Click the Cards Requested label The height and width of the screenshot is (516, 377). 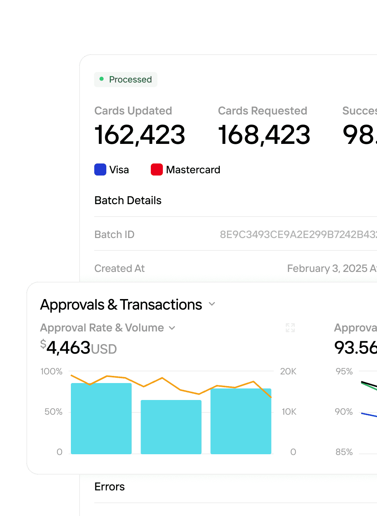click(x=262, y=111)
